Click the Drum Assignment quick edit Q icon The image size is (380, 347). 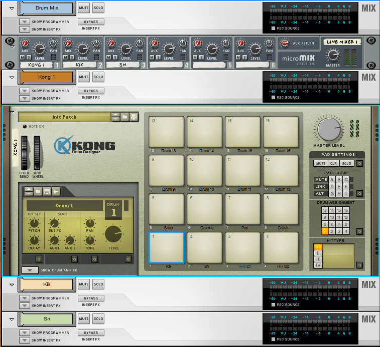click(359, 231)
